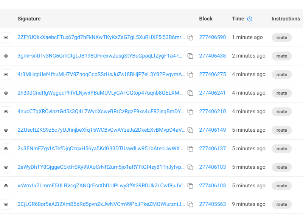This screenshot has width=303, height=221.
Task: Open transaction 4r3MHqpUef4fhuMH7 signature link
Action: (101, 74)
